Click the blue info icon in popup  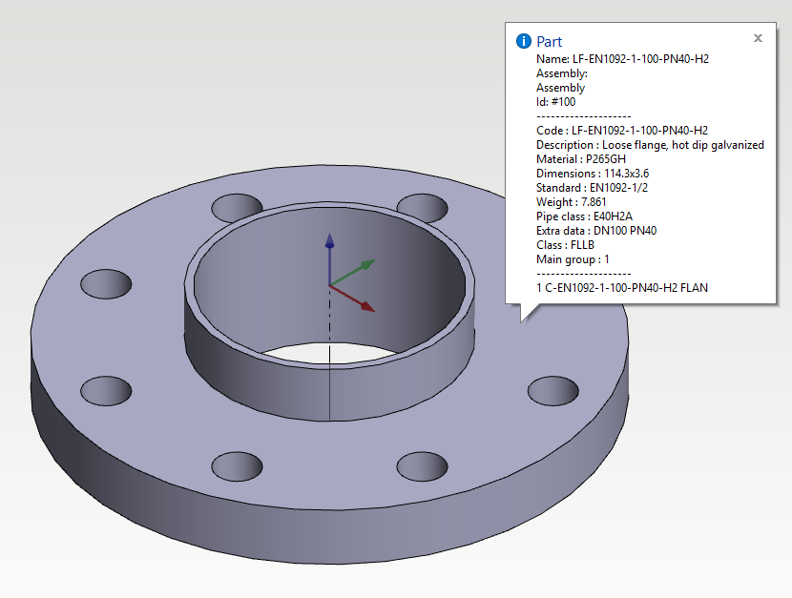coord(523,41)
